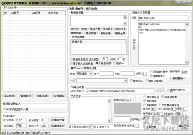Click the 导入账号 button

pos(9,96)
